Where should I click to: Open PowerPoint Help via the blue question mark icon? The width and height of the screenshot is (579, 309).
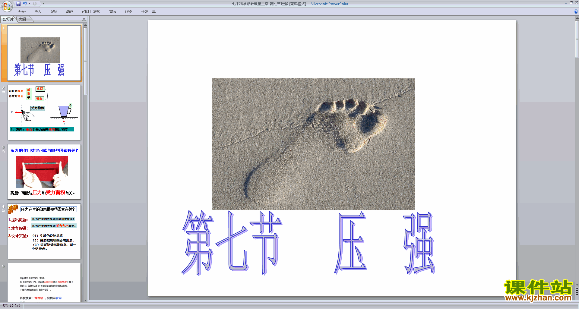click(576, 12)
